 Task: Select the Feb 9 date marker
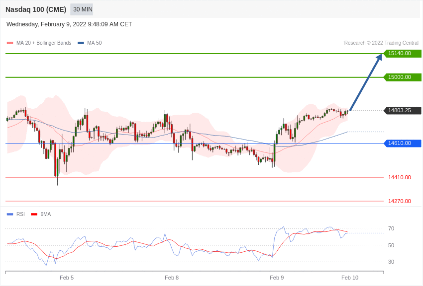[277, 278]
